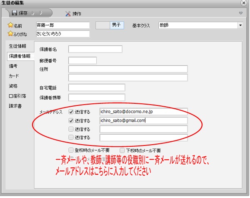Switch to the 請求書 tab

tap(15, 106)
